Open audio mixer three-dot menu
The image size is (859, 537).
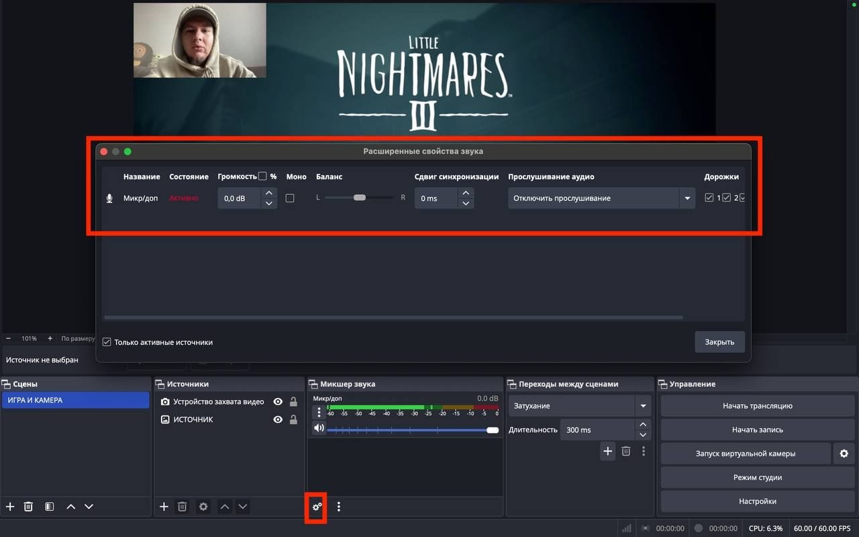tap(339, 507)
